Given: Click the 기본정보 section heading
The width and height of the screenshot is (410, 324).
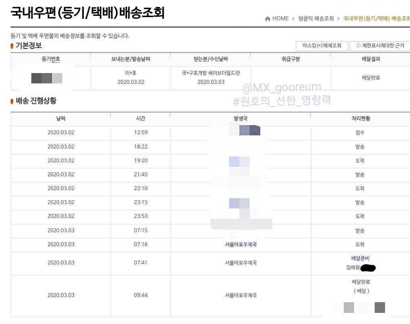Looking at the screenshot, I should point(29,46).
